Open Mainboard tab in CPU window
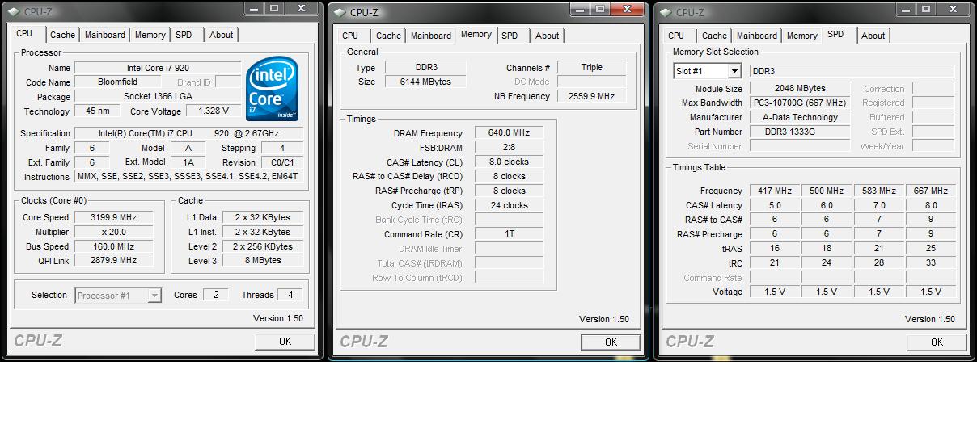The image size is (977, 424). 105,35
